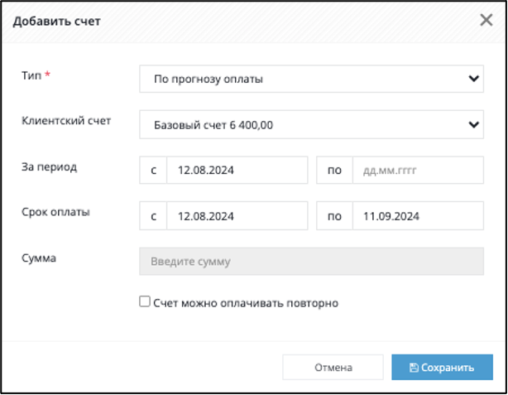Click the 'с' prefix of Срок оплаты
This screenshot has height=395, width=508.
pos(153,216)
